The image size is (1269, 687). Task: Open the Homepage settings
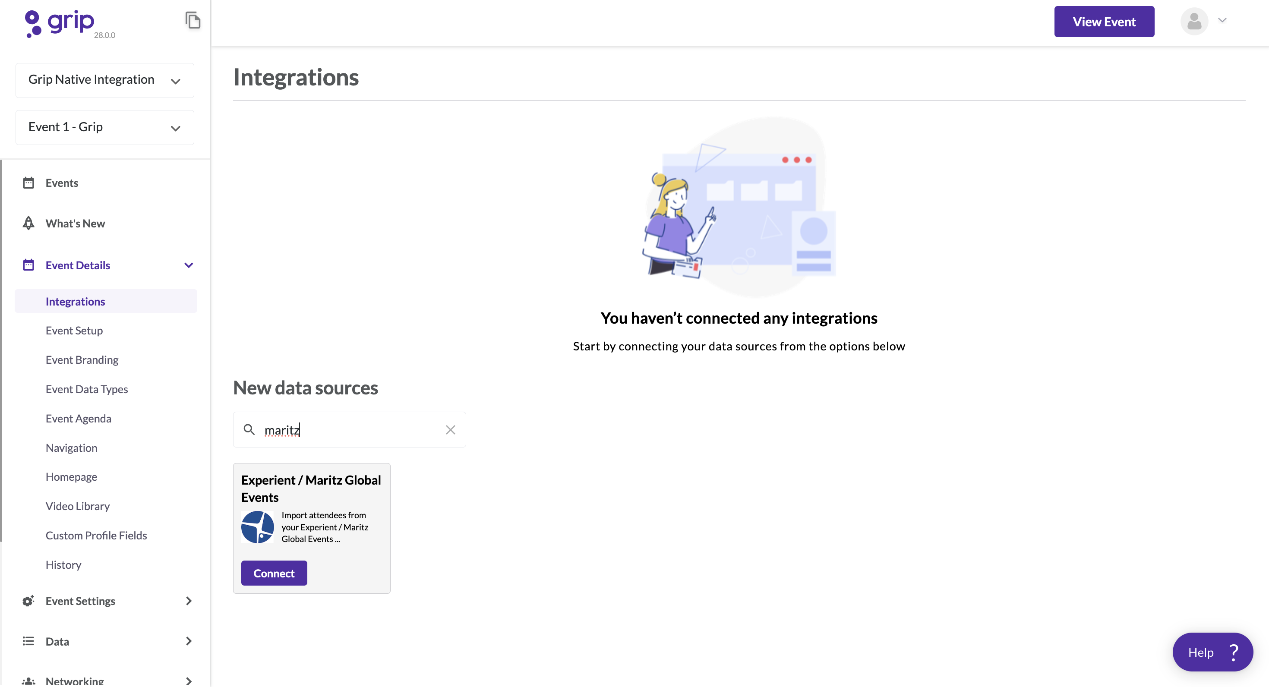pos(71,477)
